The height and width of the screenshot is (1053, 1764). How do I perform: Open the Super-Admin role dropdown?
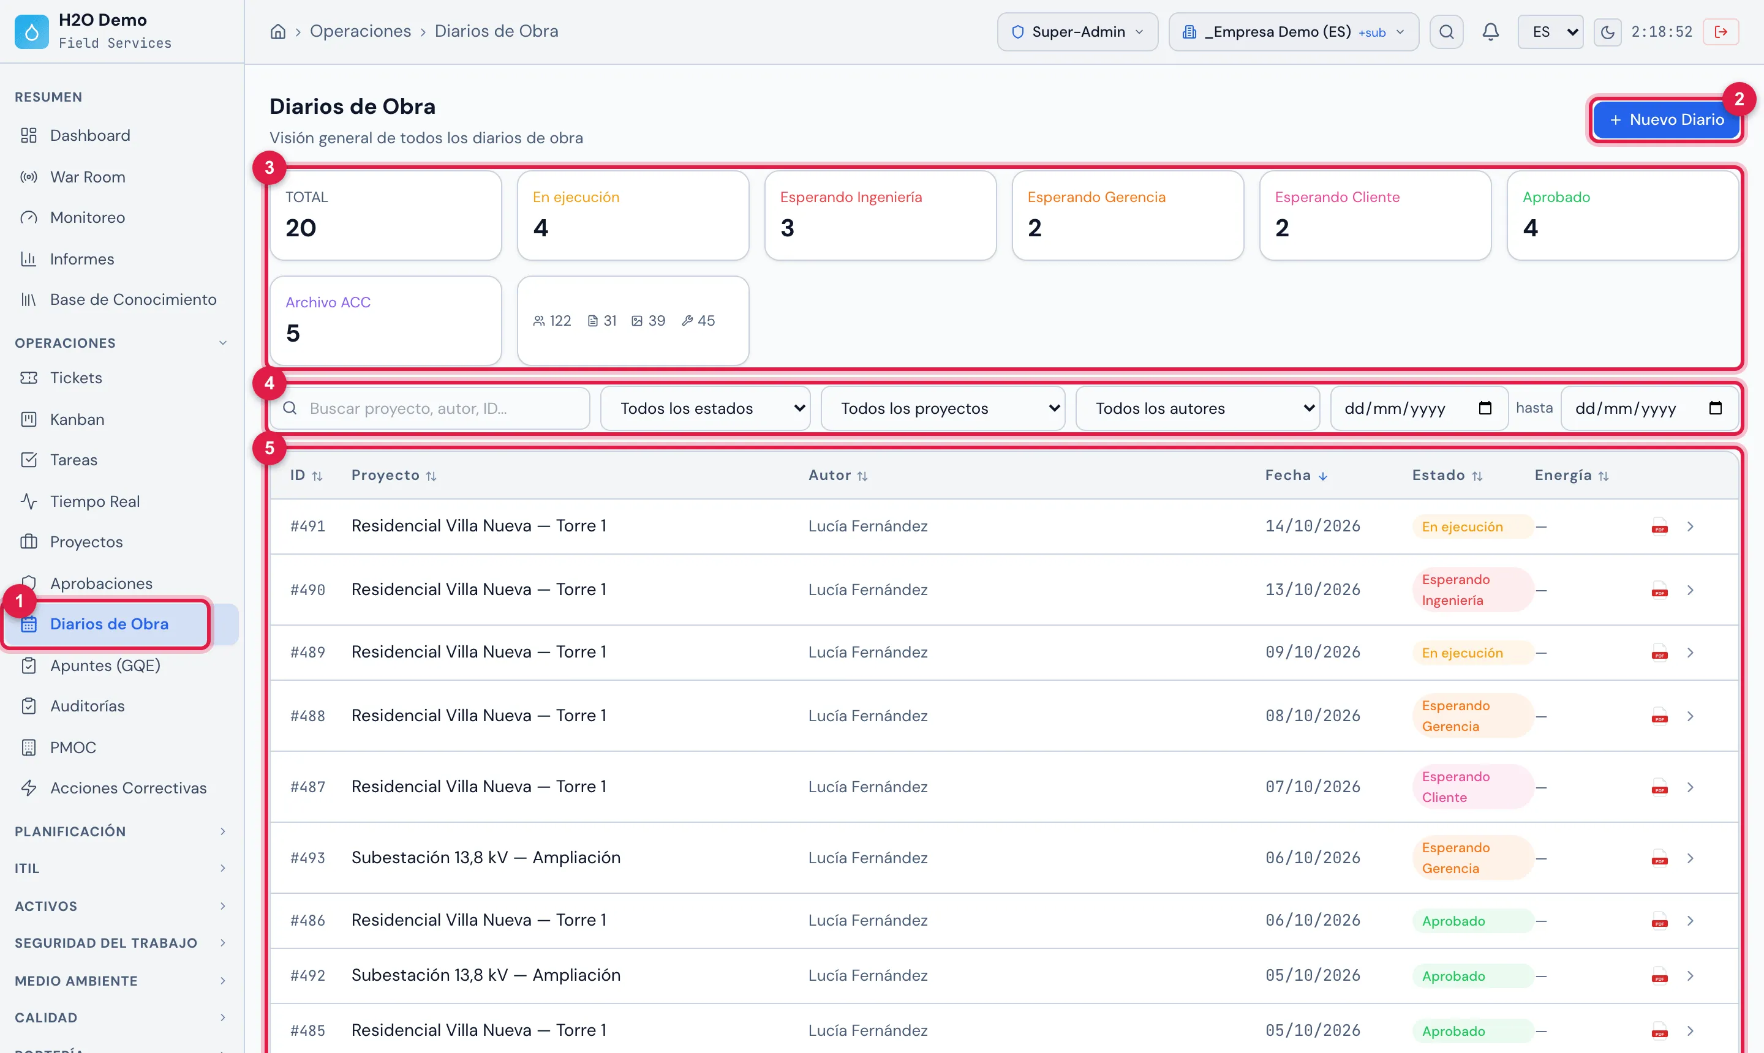(x=1077, y=32)
